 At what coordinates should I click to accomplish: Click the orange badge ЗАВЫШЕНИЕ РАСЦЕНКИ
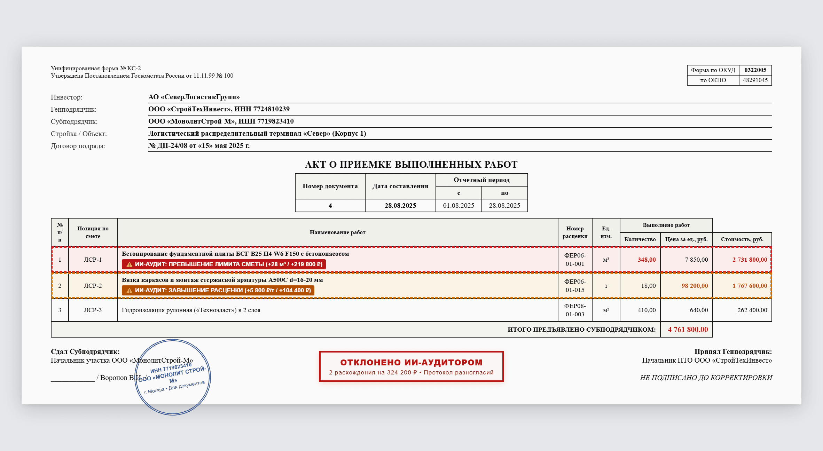(x=218, y=290)
